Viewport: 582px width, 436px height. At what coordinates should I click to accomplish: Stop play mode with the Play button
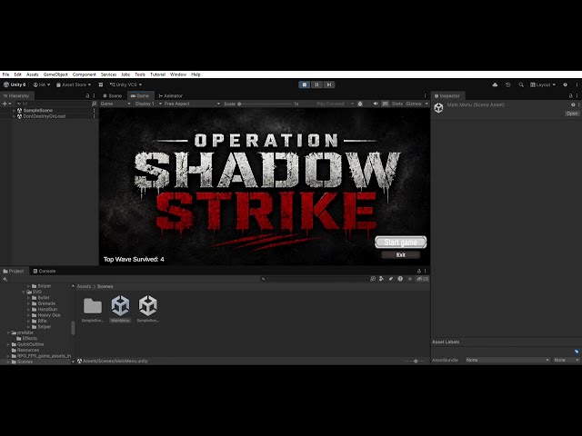[x=305, y=84]
